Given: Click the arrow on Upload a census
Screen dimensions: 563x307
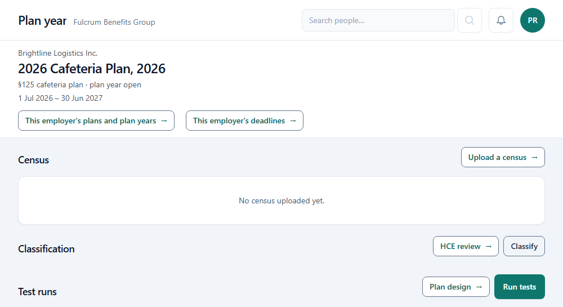Looking at the screenshot, I should [534, 157].
